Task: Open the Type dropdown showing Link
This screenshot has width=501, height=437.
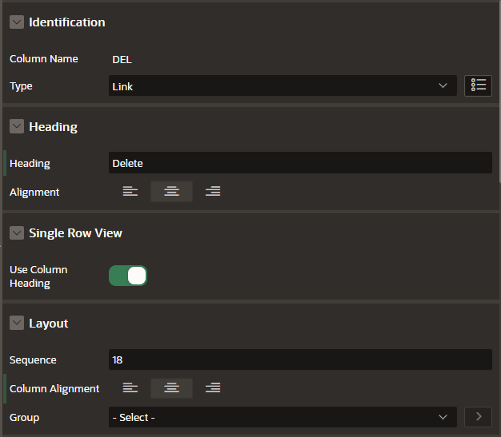Action: coord(283,85)
